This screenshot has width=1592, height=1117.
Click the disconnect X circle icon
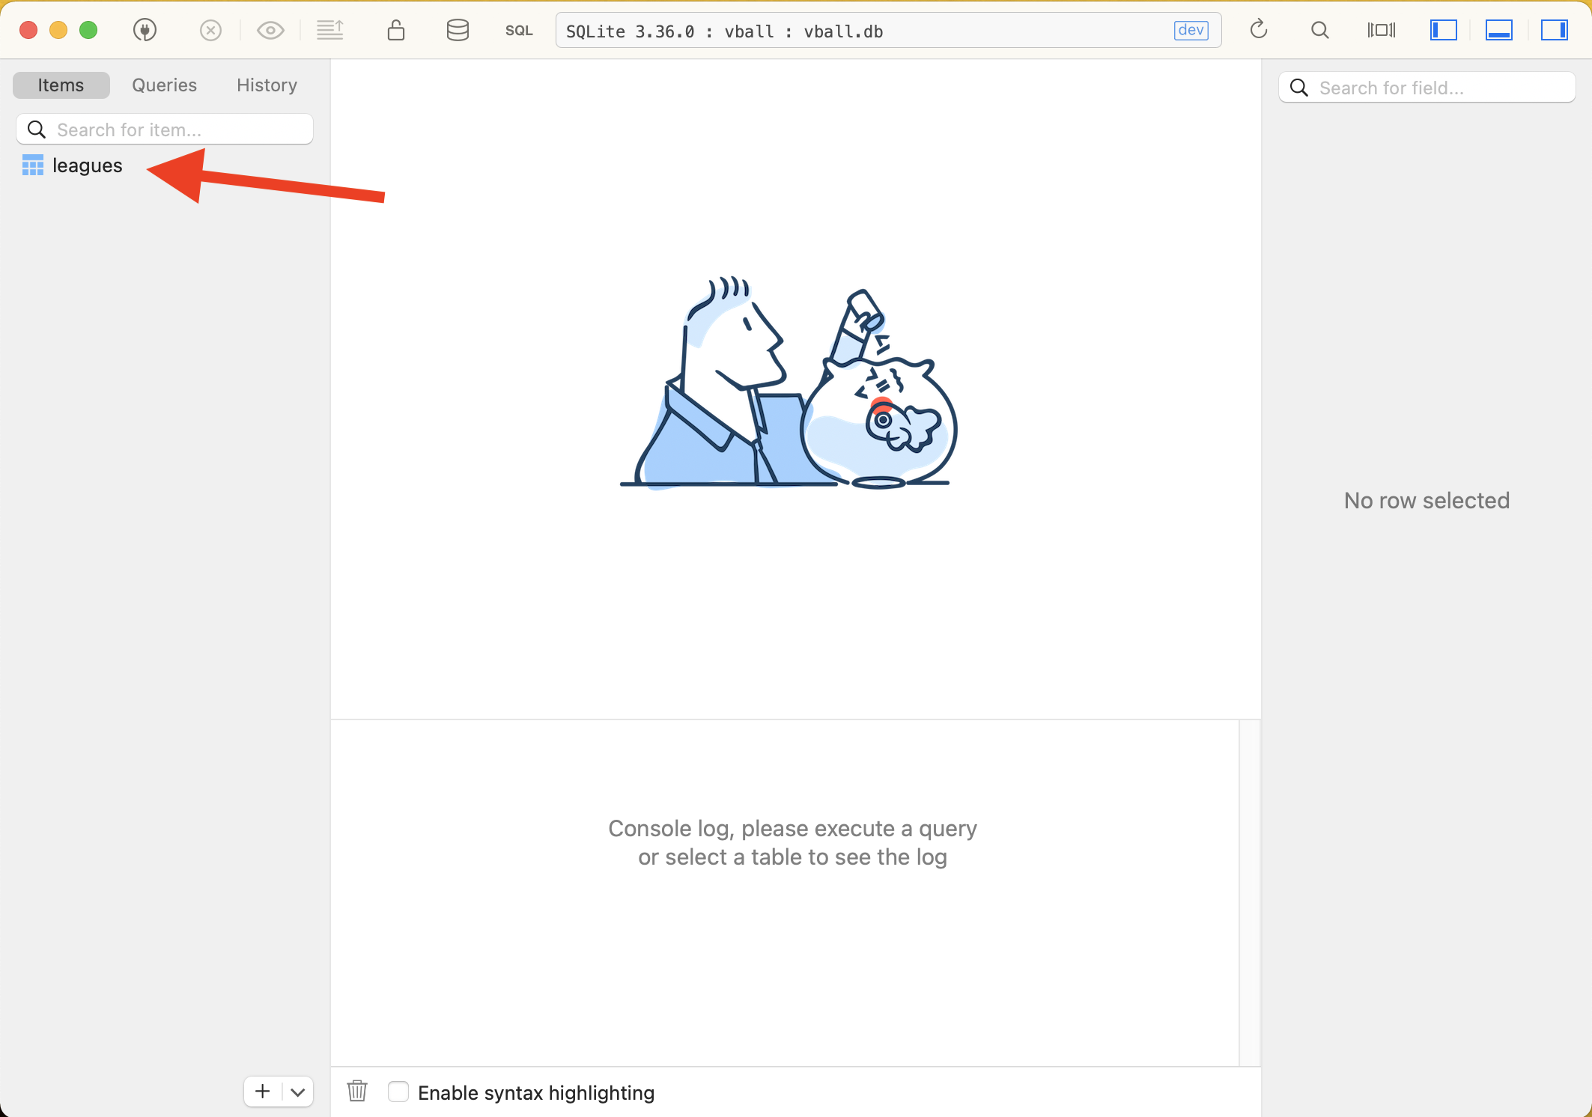tap(210, 30)
